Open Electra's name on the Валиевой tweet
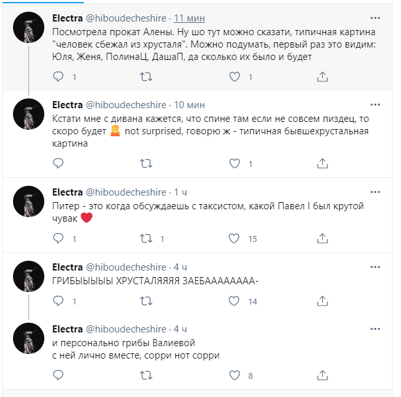 pyautogui.click(x=67, y=329)
